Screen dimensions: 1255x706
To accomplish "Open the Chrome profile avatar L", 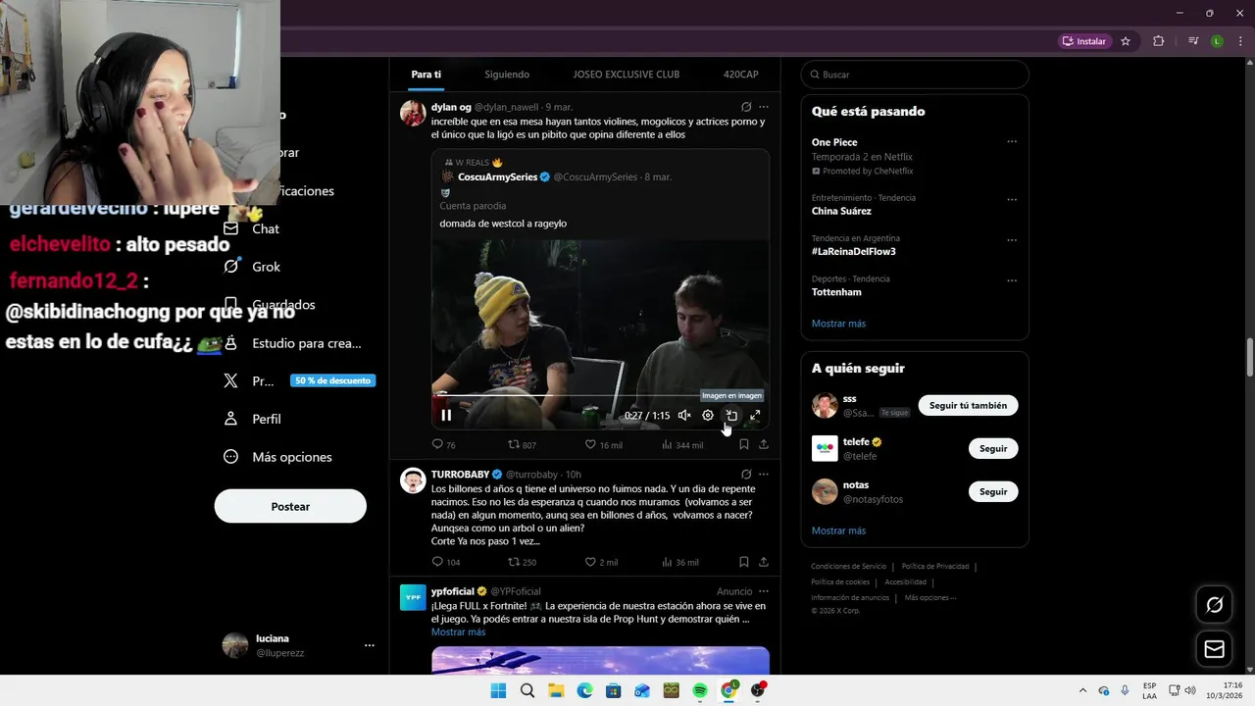I will click(x=1217, y=41).
